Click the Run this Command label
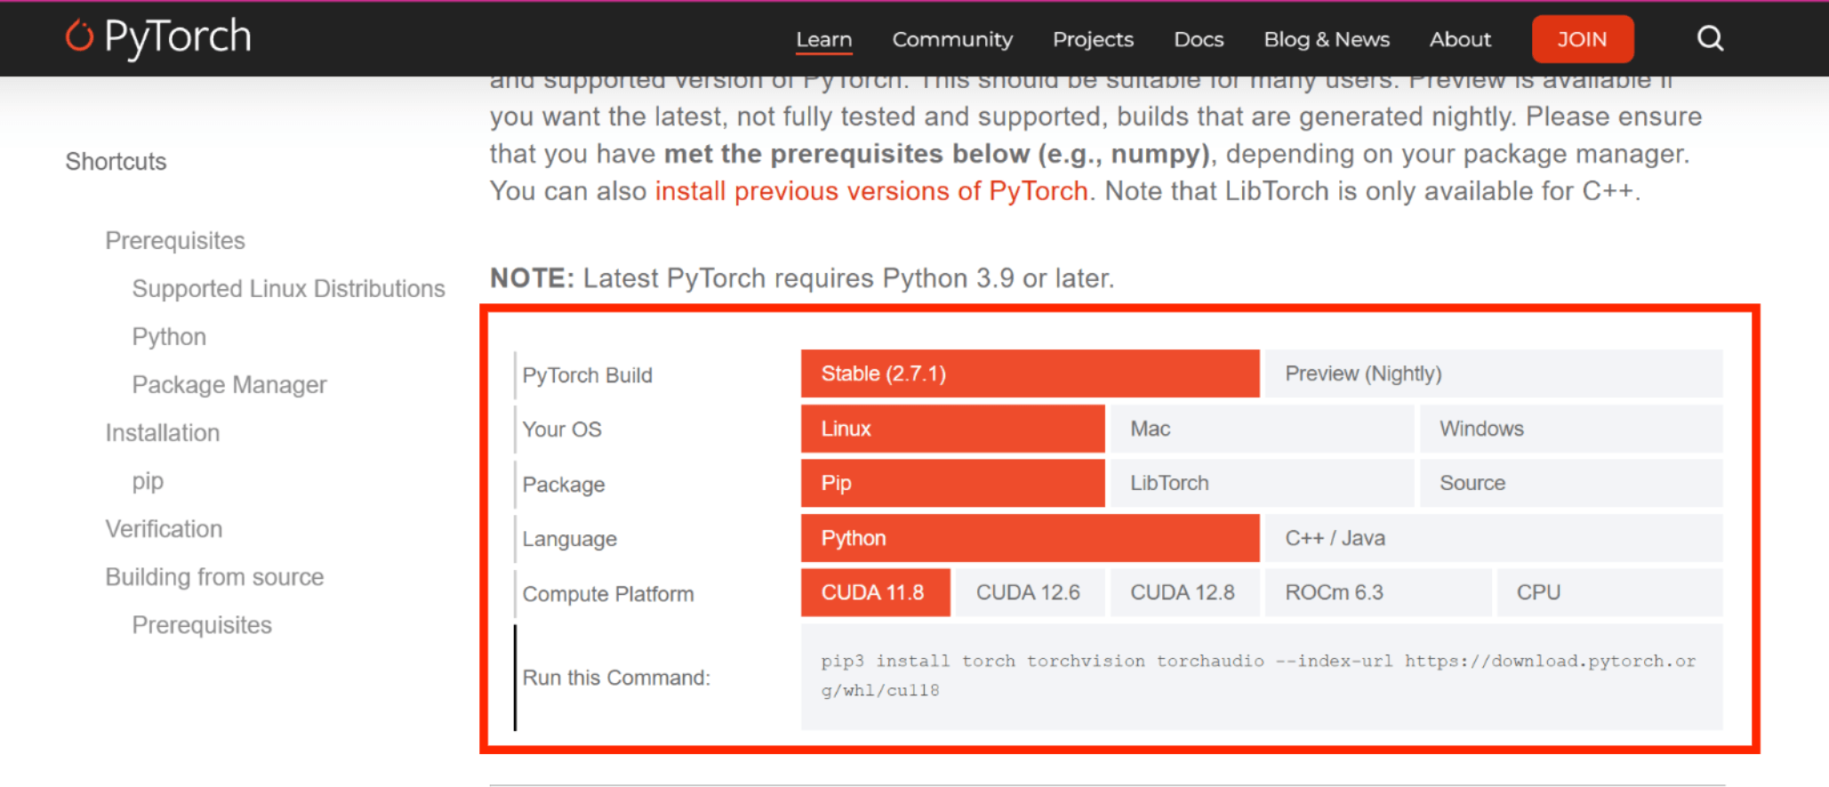The height and width of the screenshot is (787, 1829). [x=616, y=678]
